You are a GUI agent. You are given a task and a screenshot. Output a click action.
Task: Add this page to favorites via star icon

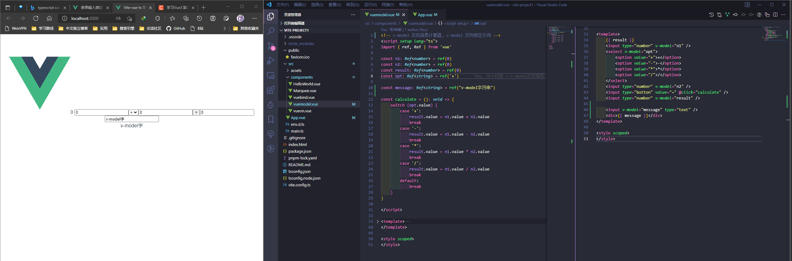130,18
